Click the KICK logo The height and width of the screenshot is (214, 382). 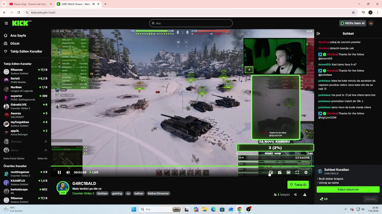[x=21, y=23]
